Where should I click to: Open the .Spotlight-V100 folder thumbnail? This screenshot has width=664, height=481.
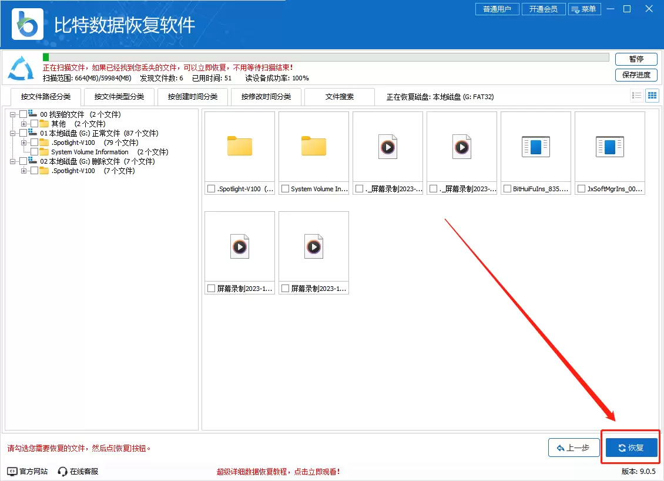pyautogui.click(x=239, y=145)
